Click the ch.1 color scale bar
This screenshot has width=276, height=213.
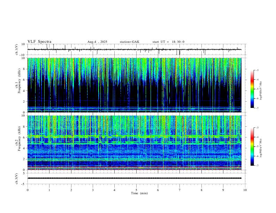252,89
